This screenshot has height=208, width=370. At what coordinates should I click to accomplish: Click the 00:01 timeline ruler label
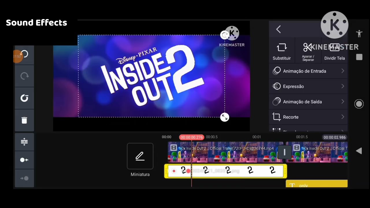click(256, 137)
